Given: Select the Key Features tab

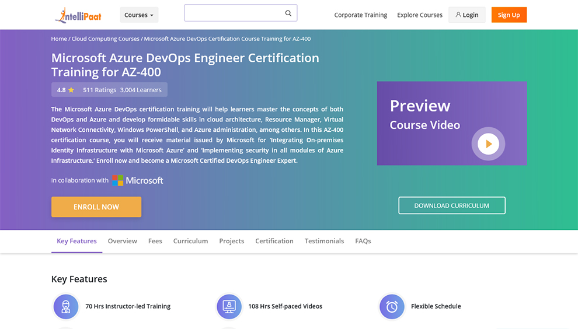Looking at the screenshot, I should [x=76, y=241].
